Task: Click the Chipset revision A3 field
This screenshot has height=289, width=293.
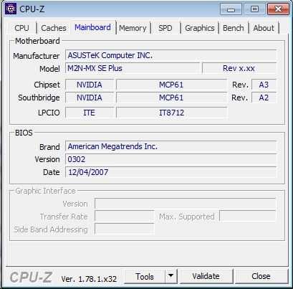Action: point(264,85)
